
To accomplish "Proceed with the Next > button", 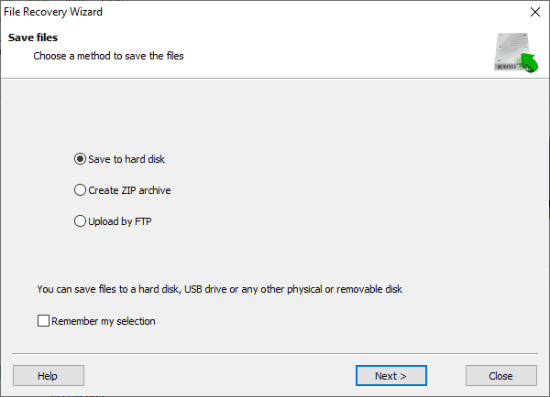I will (390, 376).
